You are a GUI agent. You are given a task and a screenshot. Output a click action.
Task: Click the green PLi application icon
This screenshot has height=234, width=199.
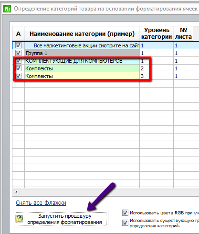click(x=7, y=9)
